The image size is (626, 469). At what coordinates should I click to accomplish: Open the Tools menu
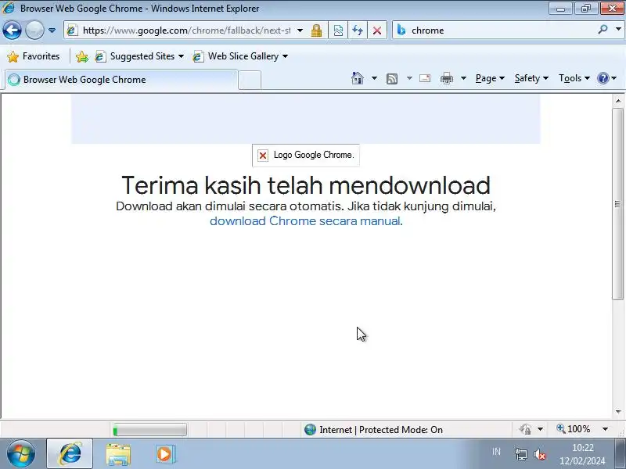(574, 78)
